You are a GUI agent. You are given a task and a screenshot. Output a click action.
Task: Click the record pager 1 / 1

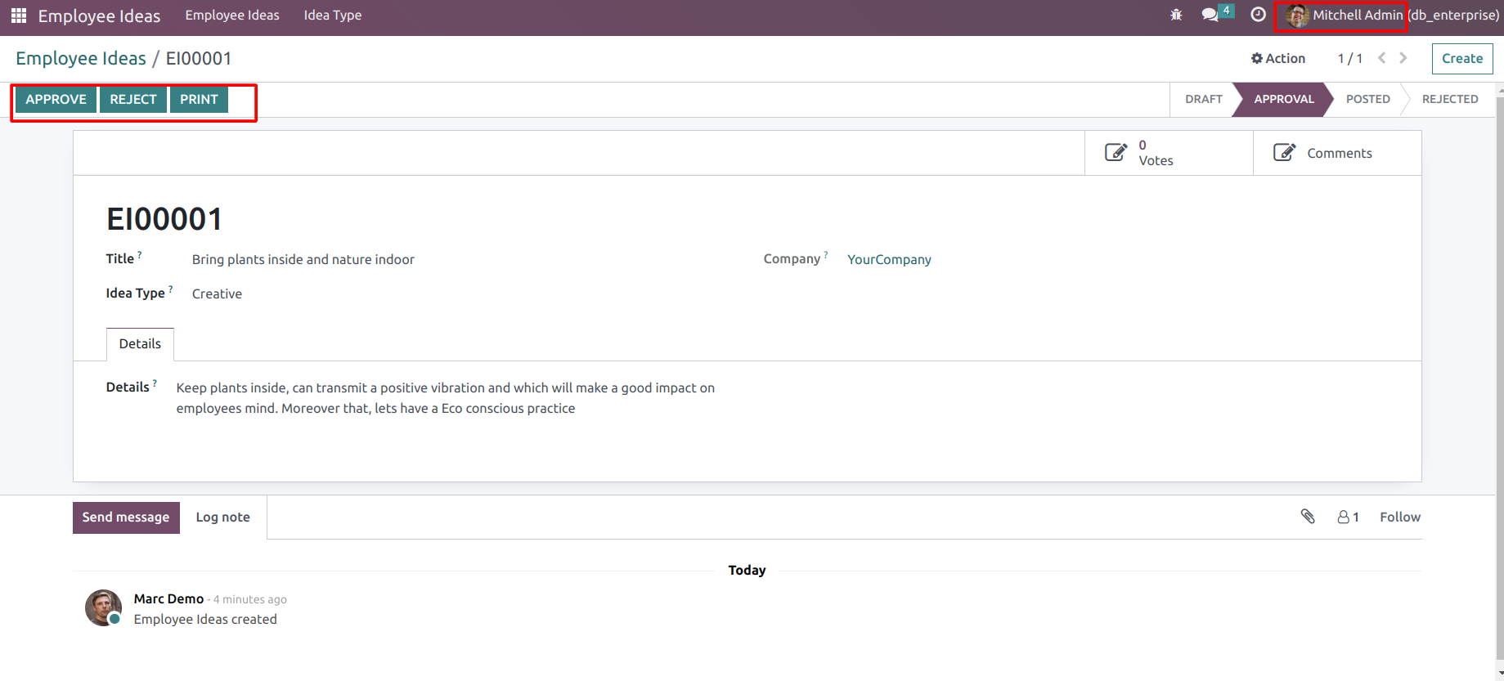point(1349,58)
